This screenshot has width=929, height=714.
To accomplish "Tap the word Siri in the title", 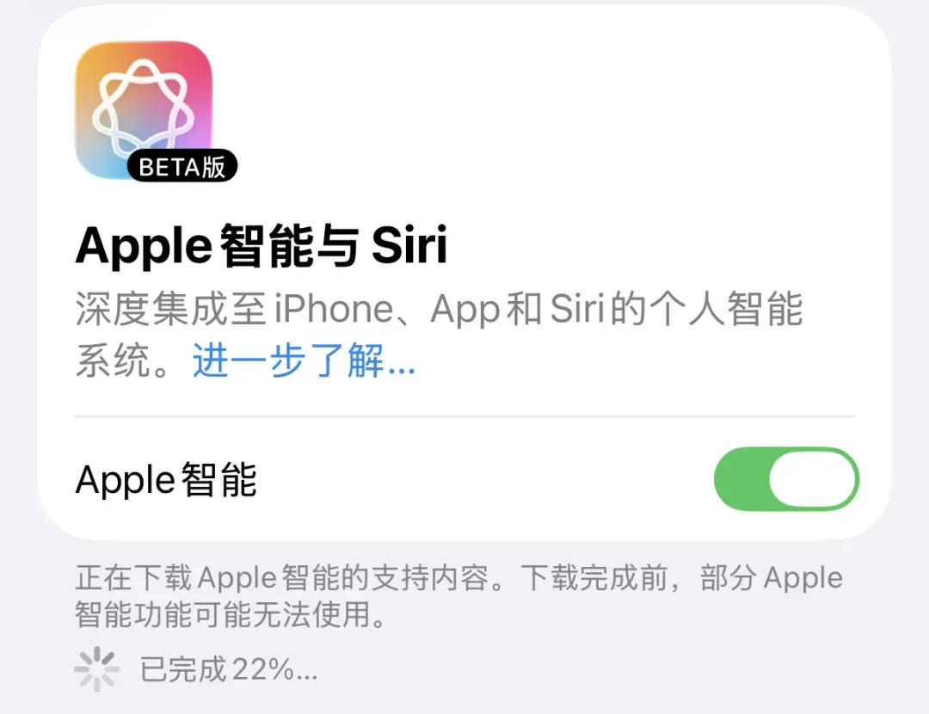I will (409, 244).
